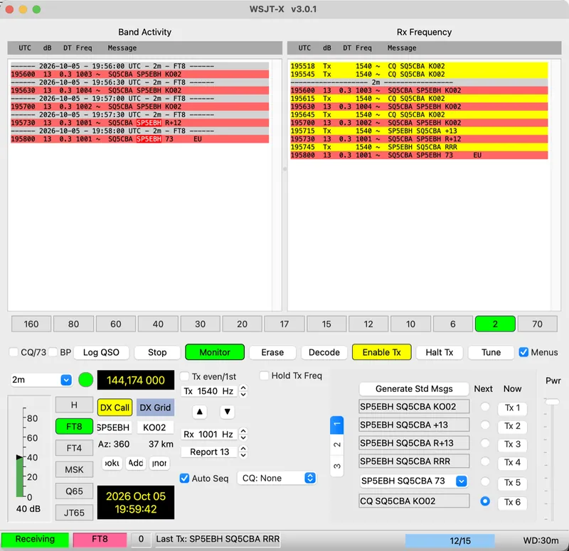Move the frequency down with the down-triangle button

(x=227, y=412)
